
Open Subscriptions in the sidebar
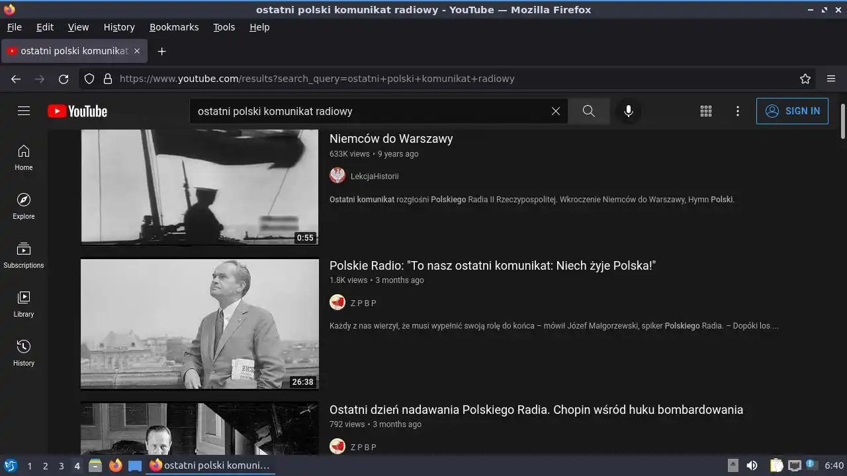(x=24, y=255)
